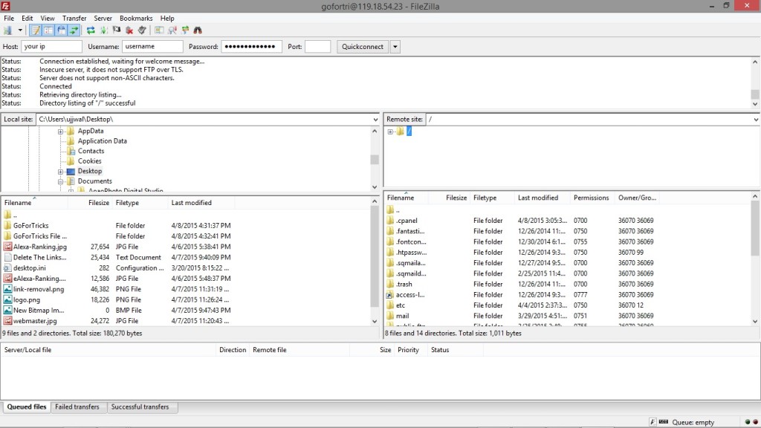This screenshot has width=761, height=428.
Task: Open the View menu
Action: point(48,18)
